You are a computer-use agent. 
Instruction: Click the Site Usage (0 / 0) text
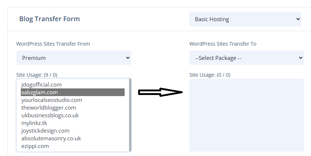pos(210,75)
